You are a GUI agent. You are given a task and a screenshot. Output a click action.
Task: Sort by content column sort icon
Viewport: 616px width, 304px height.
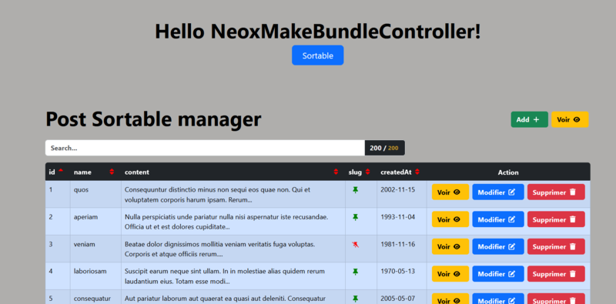pyautogui.click(x=336, y=172)
